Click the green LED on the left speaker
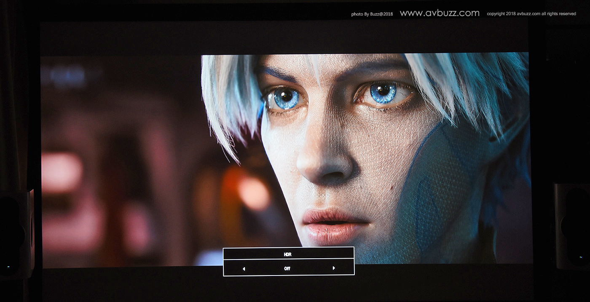 pos(8,267)
